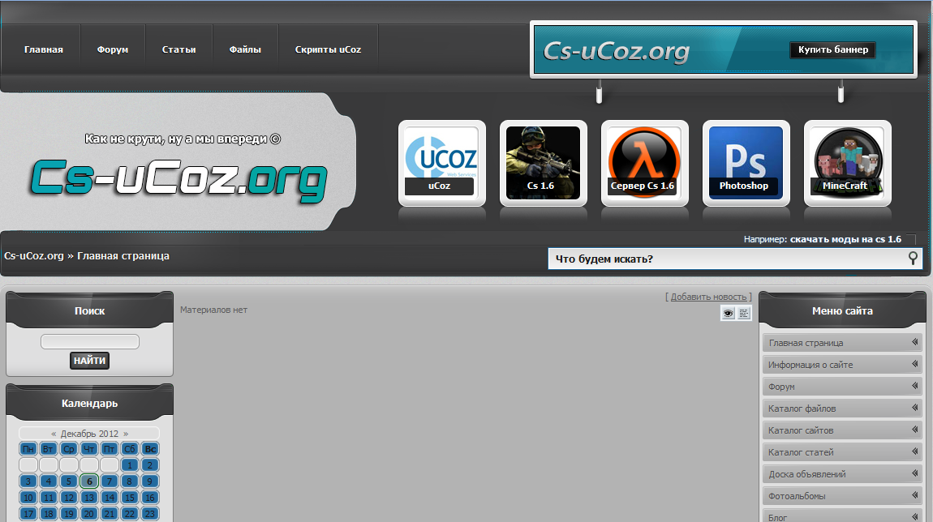Select day 15 in the calendar
The width and height of the screenshot is (933, 522).
click(130, 497)
